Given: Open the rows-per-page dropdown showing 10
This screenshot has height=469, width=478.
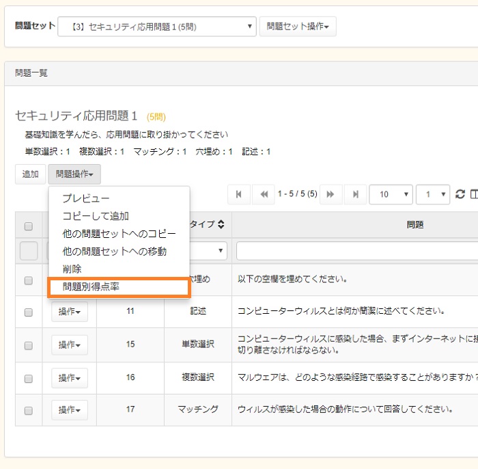Looking at the screenshot, I should (x=391, y=195).
